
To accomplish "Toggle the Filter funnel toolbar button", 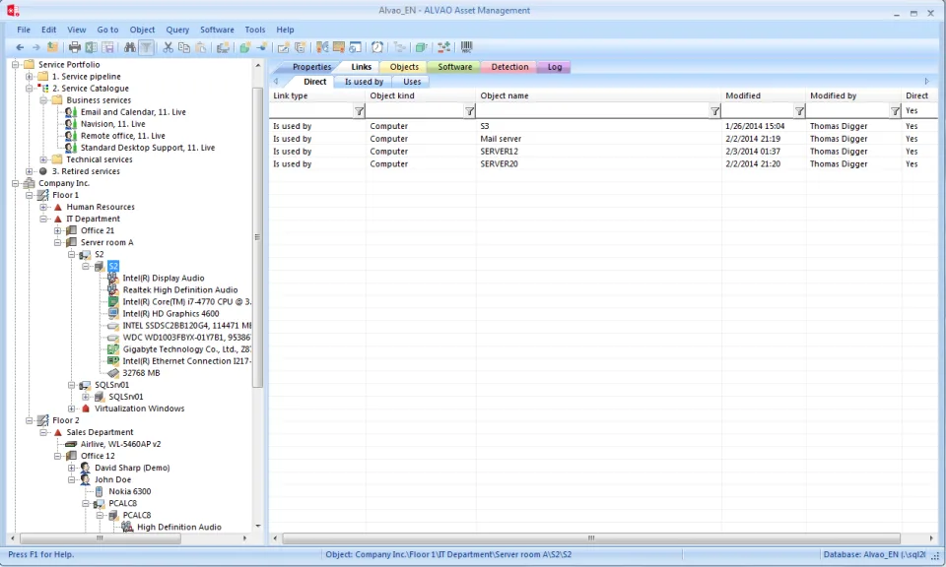I will tap(146, 47).
